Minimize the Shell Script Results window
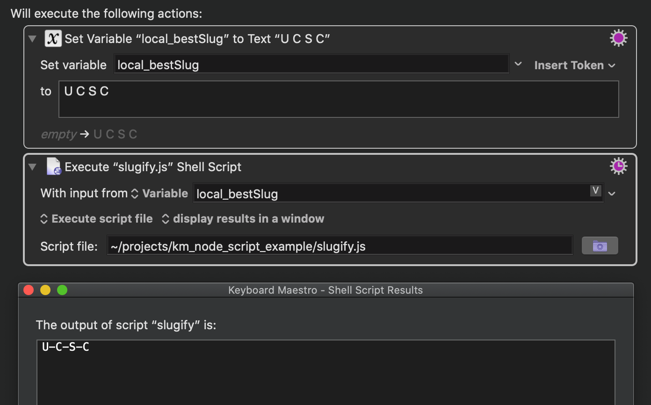This screenshot has width=651, height=405. (45, 290)
